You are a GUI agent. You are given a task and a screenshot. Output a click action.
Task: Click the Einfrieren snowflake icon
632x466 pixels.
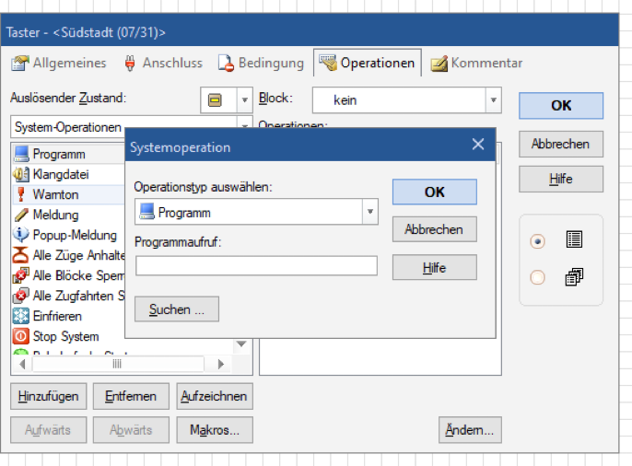point(21,316)
